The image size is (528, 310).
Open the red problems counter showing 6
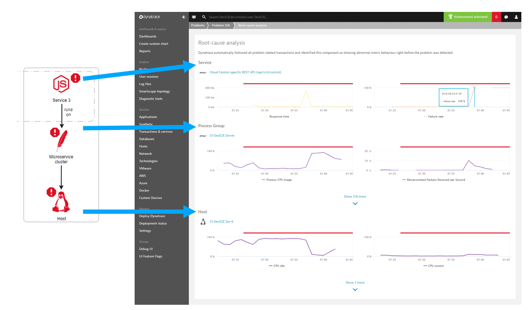click(496, 17)
